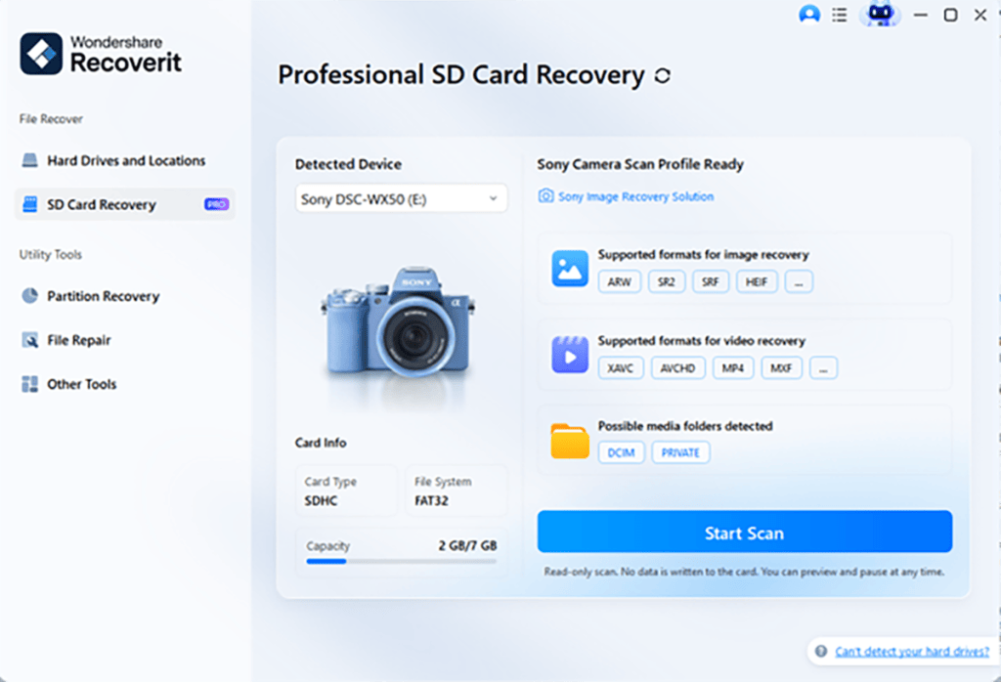Expand more video formats ellipsis
This screenshot has height=682, width=1001.
(x=823, y=368)
